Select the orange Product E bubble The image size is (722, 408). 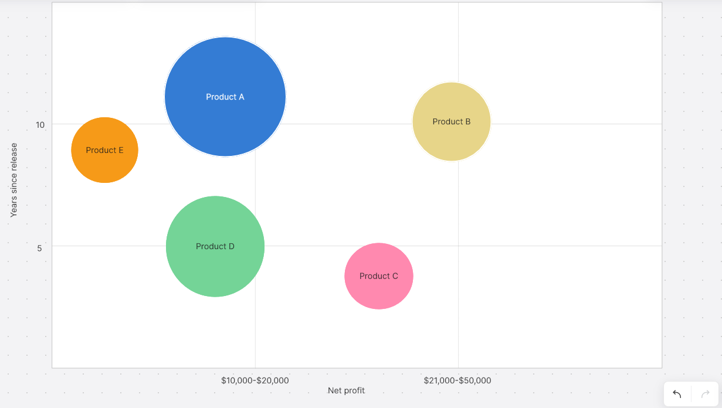pyautogui.click(x=104, y=150)
